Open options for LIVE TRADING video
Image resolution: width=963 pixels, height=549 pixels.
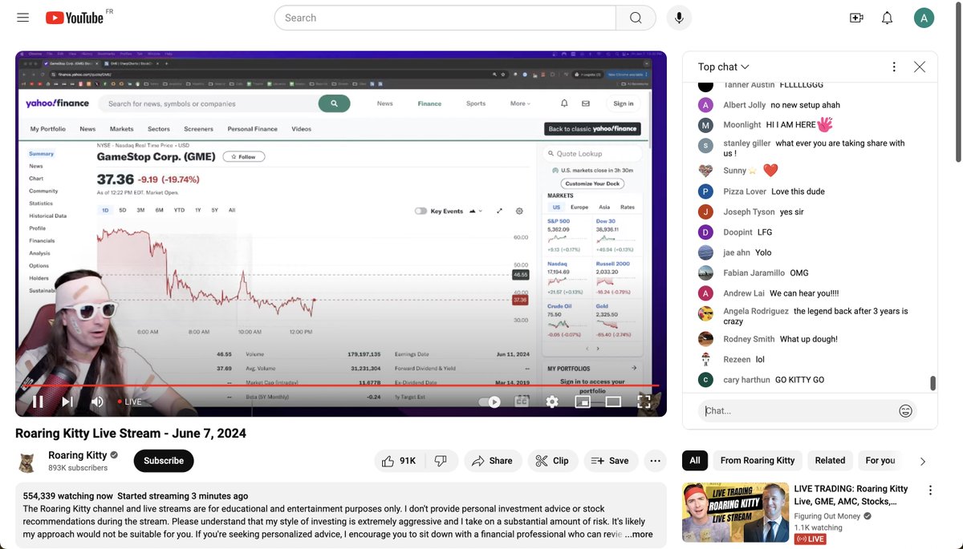931,490
